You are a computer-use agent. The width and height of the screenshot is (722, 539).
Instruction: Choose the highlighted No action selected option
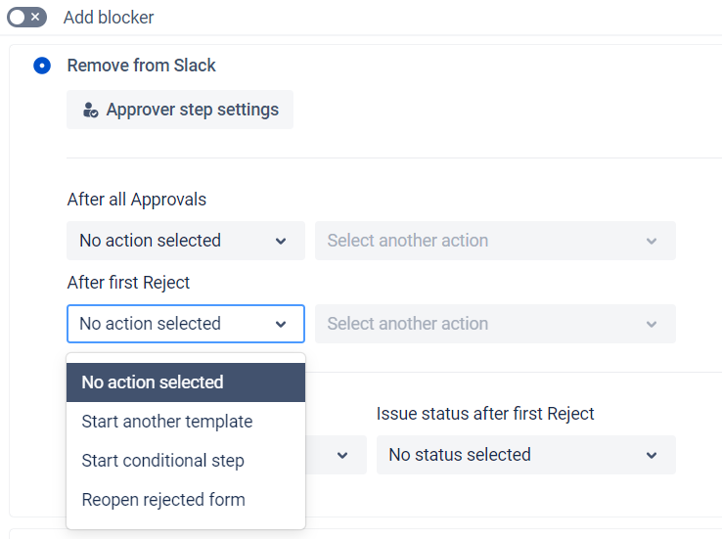click(186, 382)
